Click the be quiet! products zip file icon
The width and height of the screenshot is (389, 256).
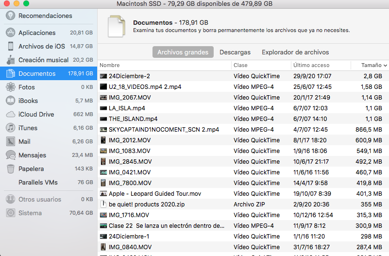pyautogui.click(x=103, y=204)
